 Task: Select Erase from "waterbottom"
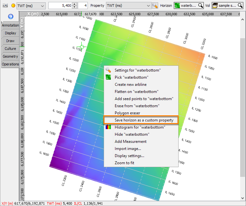[141, 106]
